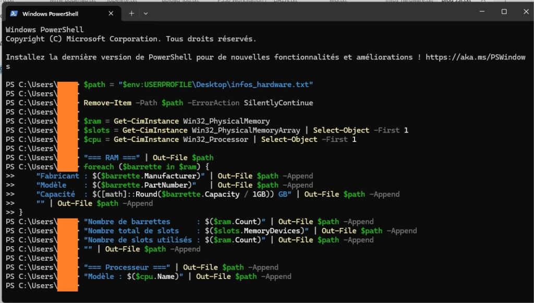Click $cpu.Name on the last command line
Image resolution: width=534 pixels, height=303 pixels.
[x=155, y=276]
